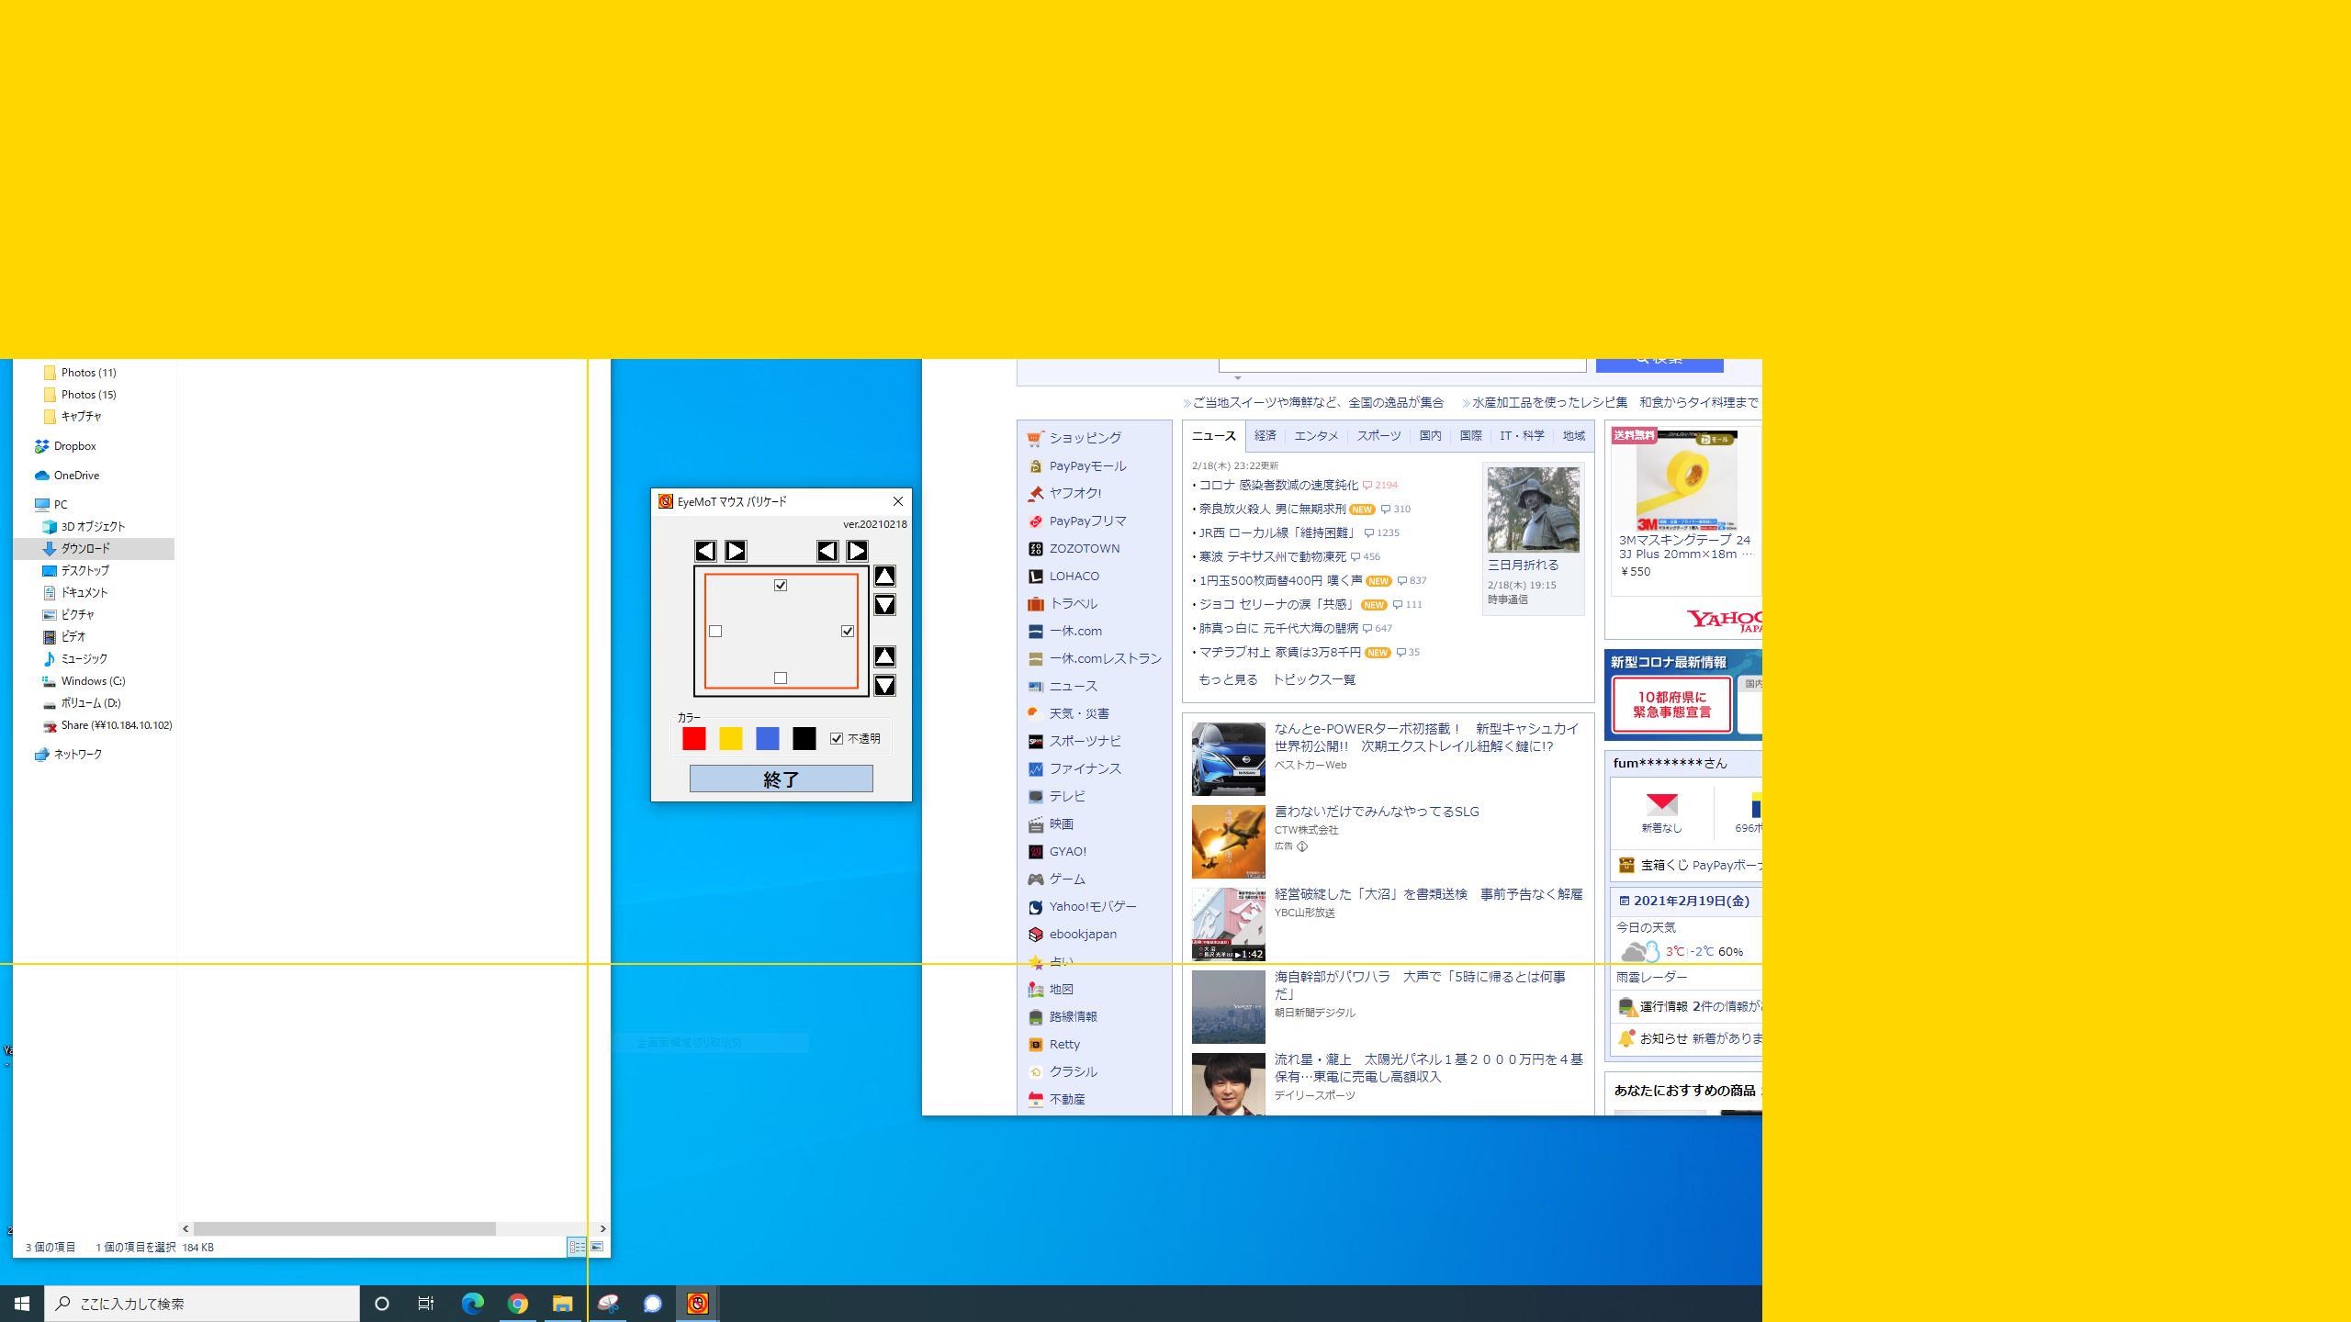Click the down arrow in EyeMoT's lower vertical pair
Image resolution: width=2351 pixels, height=1322 pixels.
pos(884,685)
